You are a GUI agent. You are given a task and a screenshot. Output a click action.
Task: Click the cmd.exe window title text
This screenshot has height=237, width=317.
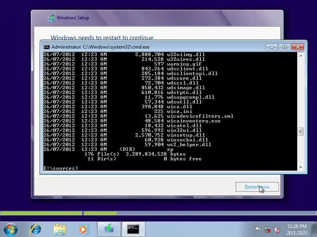click(101, 47)
